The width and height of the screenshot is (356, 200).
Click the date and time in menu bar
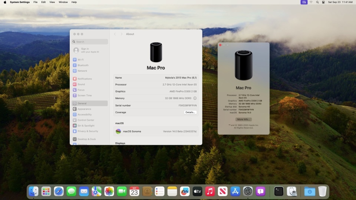pyautogui.click(x=340, y=2)
